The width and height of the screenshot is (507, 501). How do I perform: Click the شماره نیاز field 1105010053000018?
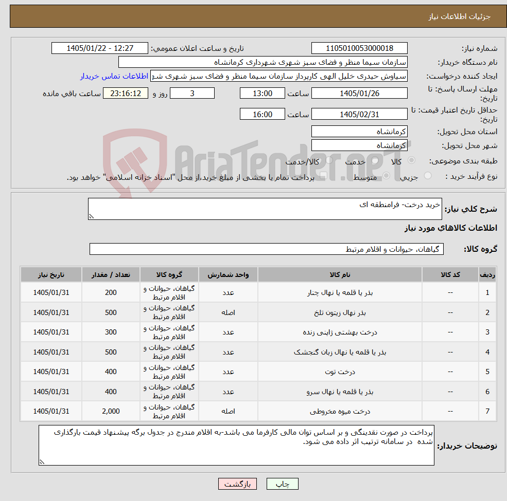359,48
